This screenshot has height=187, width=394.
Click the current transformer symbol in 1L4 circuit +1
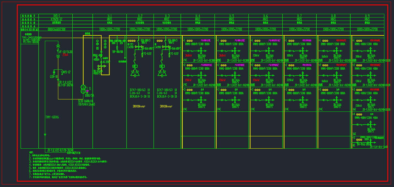tap(201, 51)
